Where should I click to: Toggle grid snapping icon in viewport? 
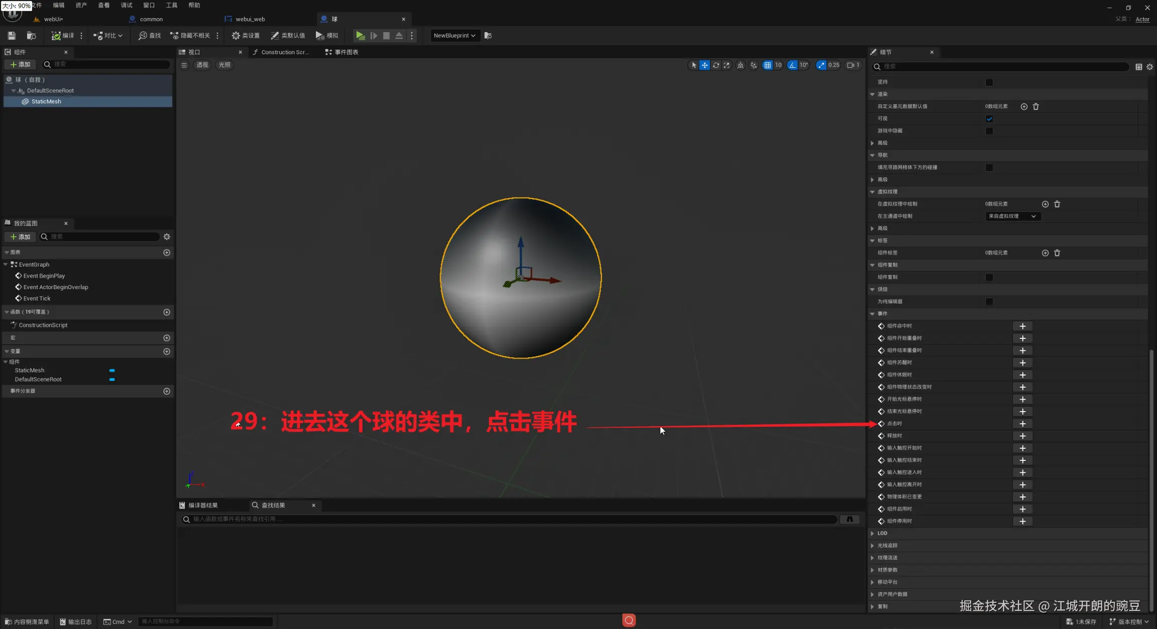[767, 65]
